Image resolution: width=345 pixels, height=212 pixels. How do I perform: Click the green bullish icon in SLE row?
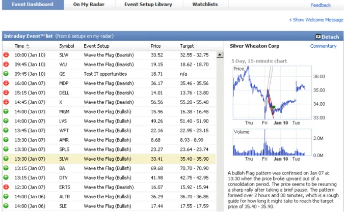(6, 205)
